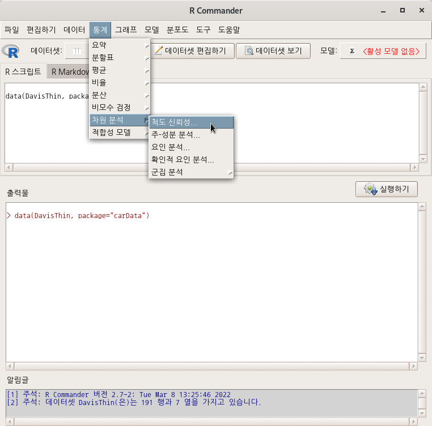Close the open 통계 menu
The image size is (432, 426).
[x=100, y=29]
